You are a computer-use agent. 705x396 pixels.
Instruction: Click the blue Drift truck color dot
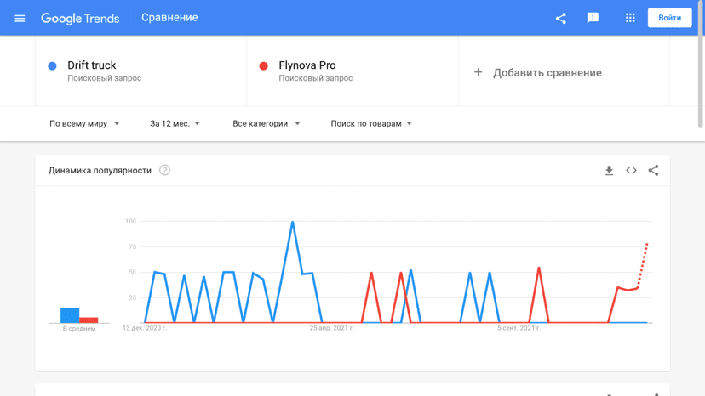(x=52, y=66)
